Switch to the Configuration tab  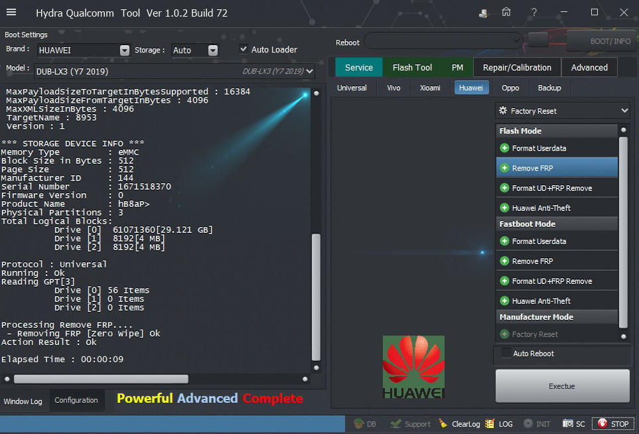[x=76, y=400]
